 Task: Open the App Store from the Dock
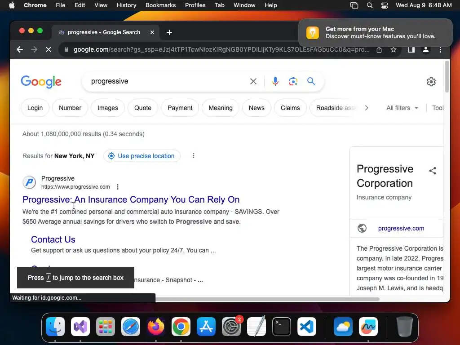coord(206,327)
